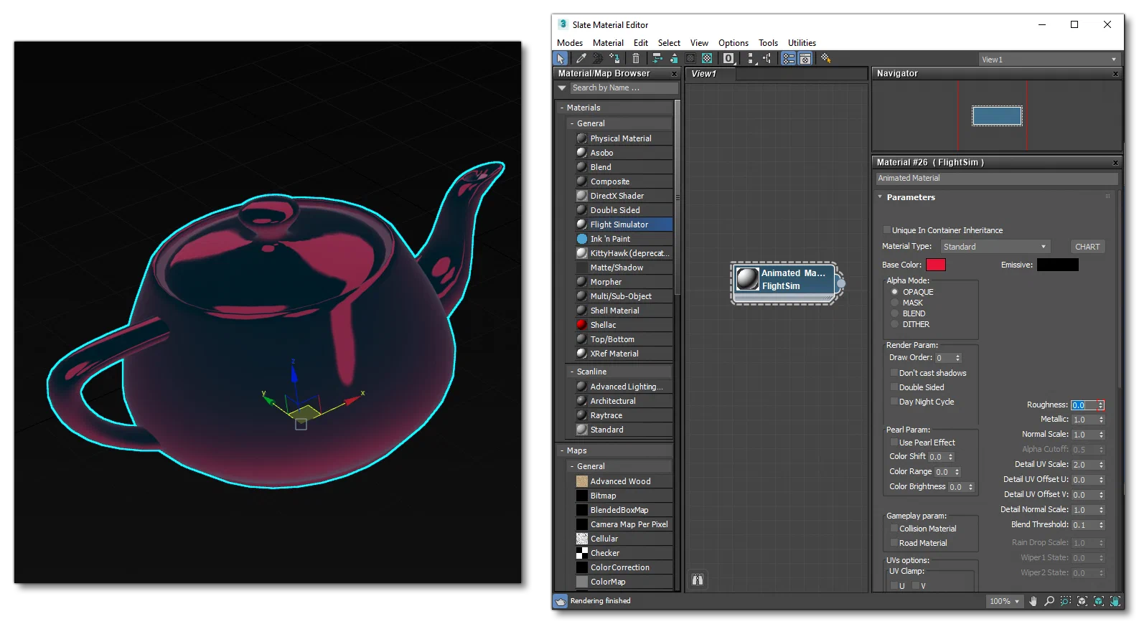The image size is (1139, 624).
Task: Select Physical Material in browser list
Action: (x=622, y=138)
